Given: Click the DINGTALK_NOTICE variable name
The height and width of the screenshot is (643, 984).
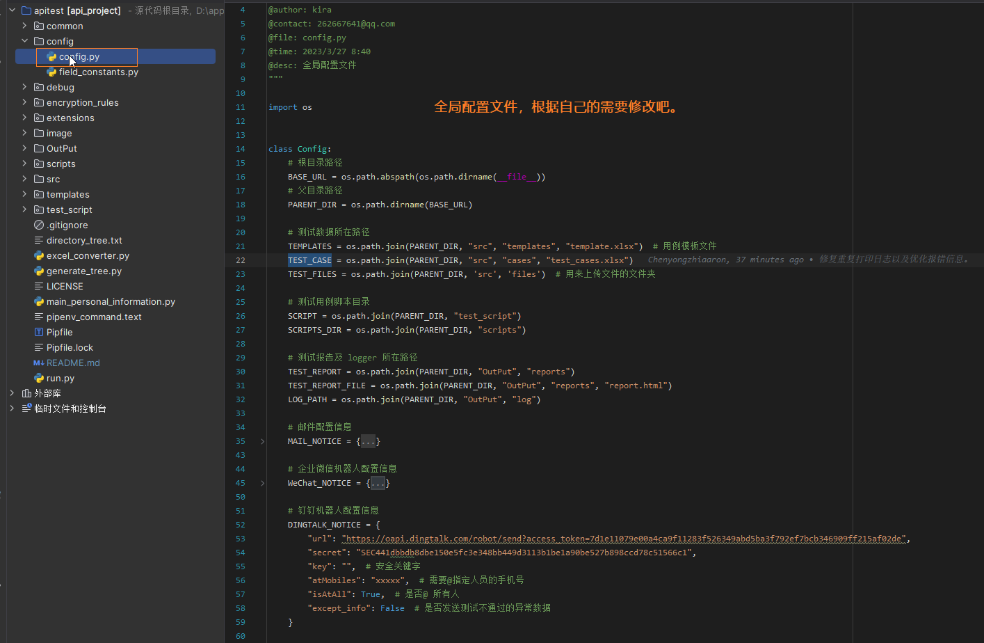Looking at the screenshot, I should click(324, 525).
